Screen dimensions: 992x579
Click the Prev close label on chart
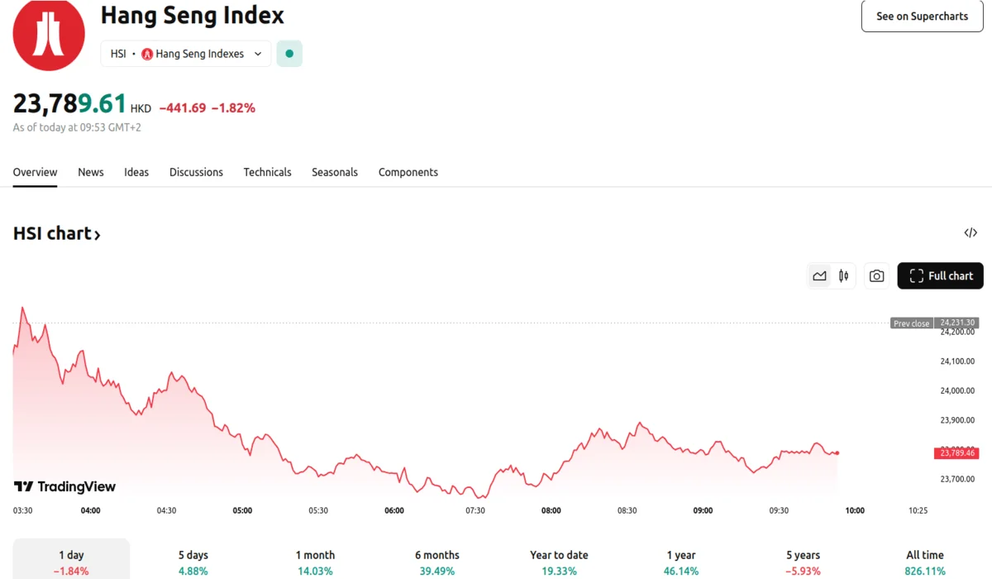(x=911, y=323)
